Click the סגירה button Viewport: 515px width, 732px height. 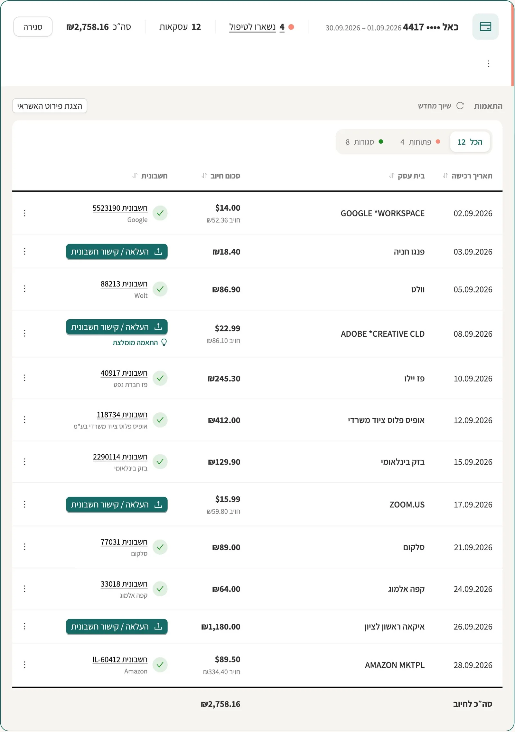33,27
